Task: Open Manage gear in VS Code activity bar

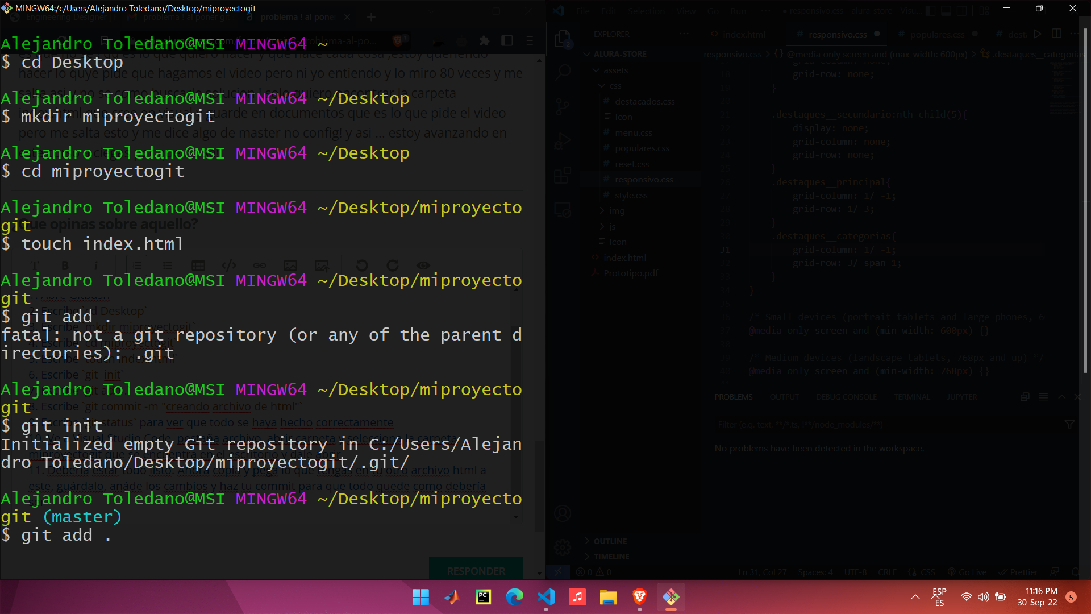Action: click(x=563, y=547)
